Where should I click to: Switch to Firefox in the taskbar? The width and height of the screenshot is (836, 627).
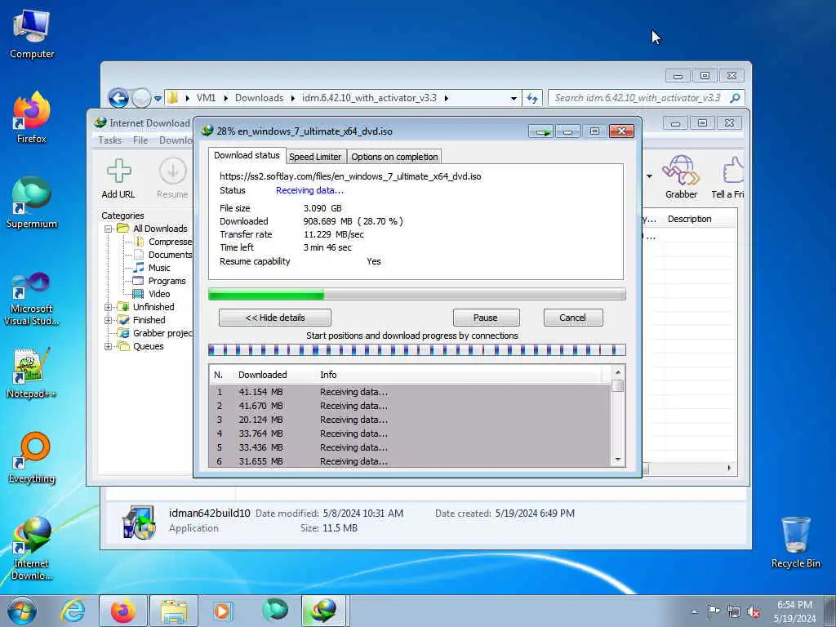pos(122,611)
